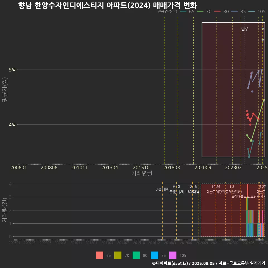Click the 입주 move-in marker label
This screenshot has width=268, height=268.
click(245, 29)
